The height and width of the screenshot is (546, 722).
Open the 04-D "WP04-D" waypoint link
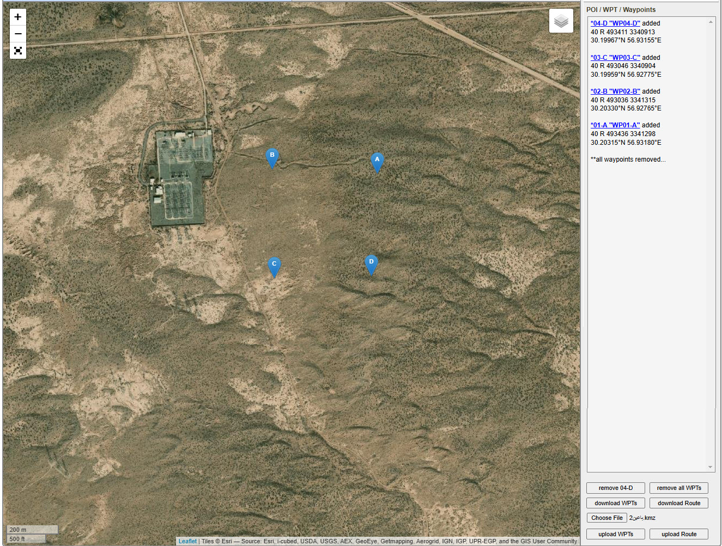coord(615,23)
